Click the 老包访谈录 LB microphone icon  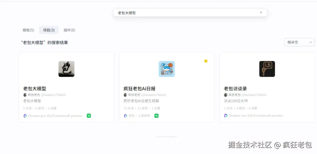(x=267, y=69)
